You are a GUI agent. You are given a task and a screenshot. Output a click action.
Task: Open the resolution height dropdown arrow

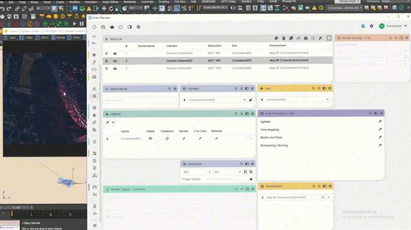(239, 171)
